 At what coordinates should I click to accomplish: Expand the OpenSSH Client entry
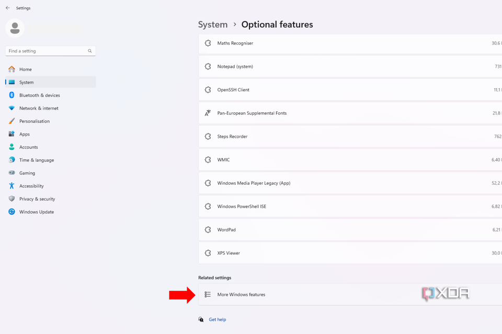coord(350,90)
